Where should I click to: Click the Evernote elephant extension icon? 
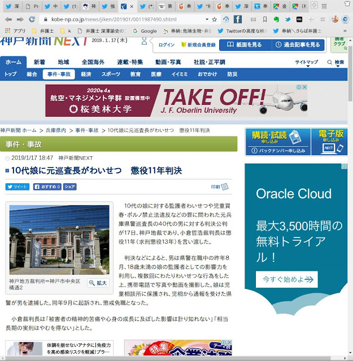[x=276, y=20]
